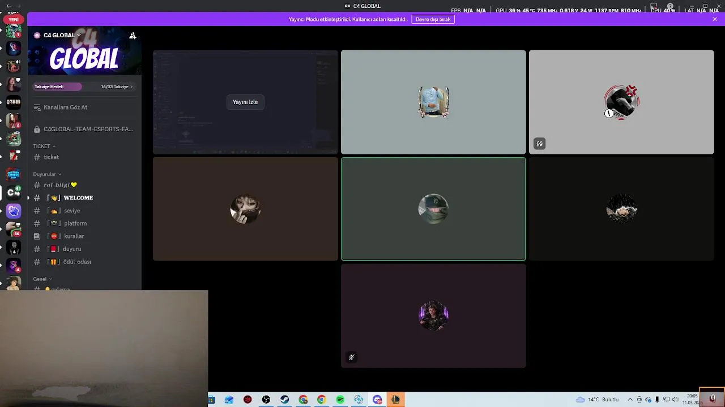Open the C4GLOBAL-TEAM-ESPORTS-FA... locked channel

85,129
